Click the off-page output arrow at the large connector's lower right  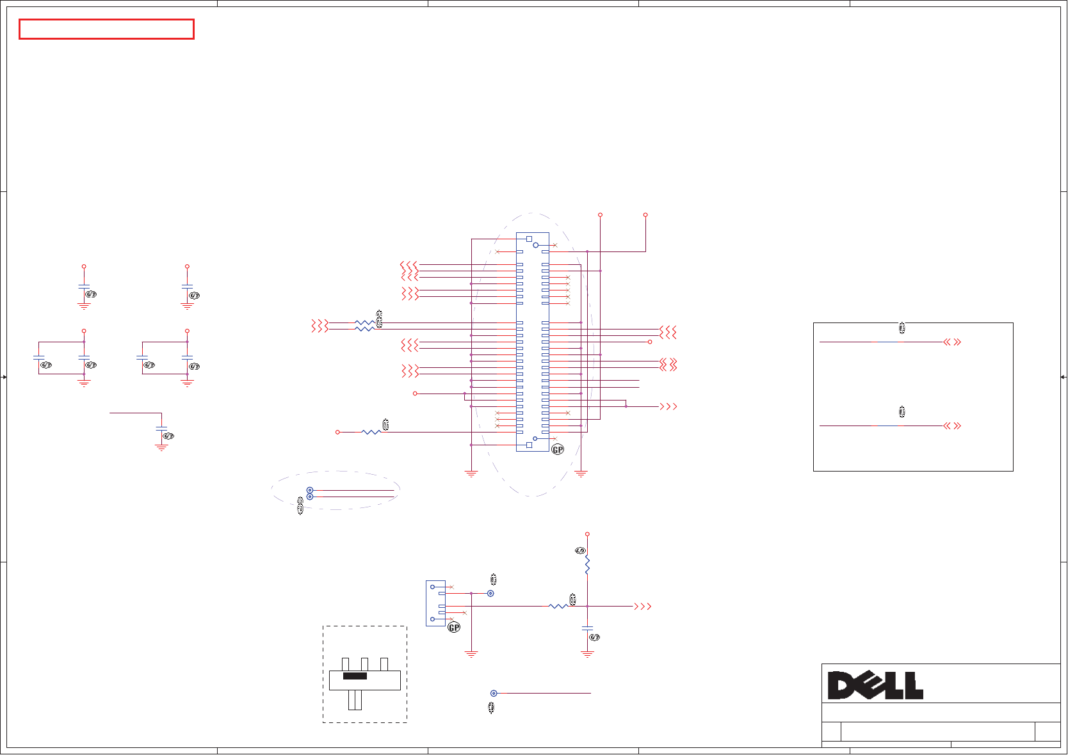pos(668,406)
